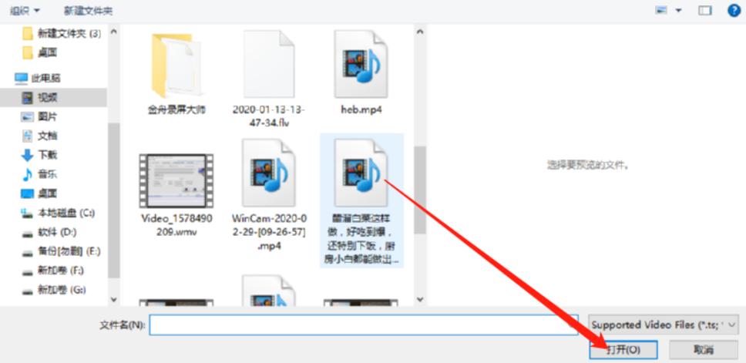Viewport: 746px width, 363px height.
Task: Open the 软件 (D:) drive
Action: click(53, 232)
